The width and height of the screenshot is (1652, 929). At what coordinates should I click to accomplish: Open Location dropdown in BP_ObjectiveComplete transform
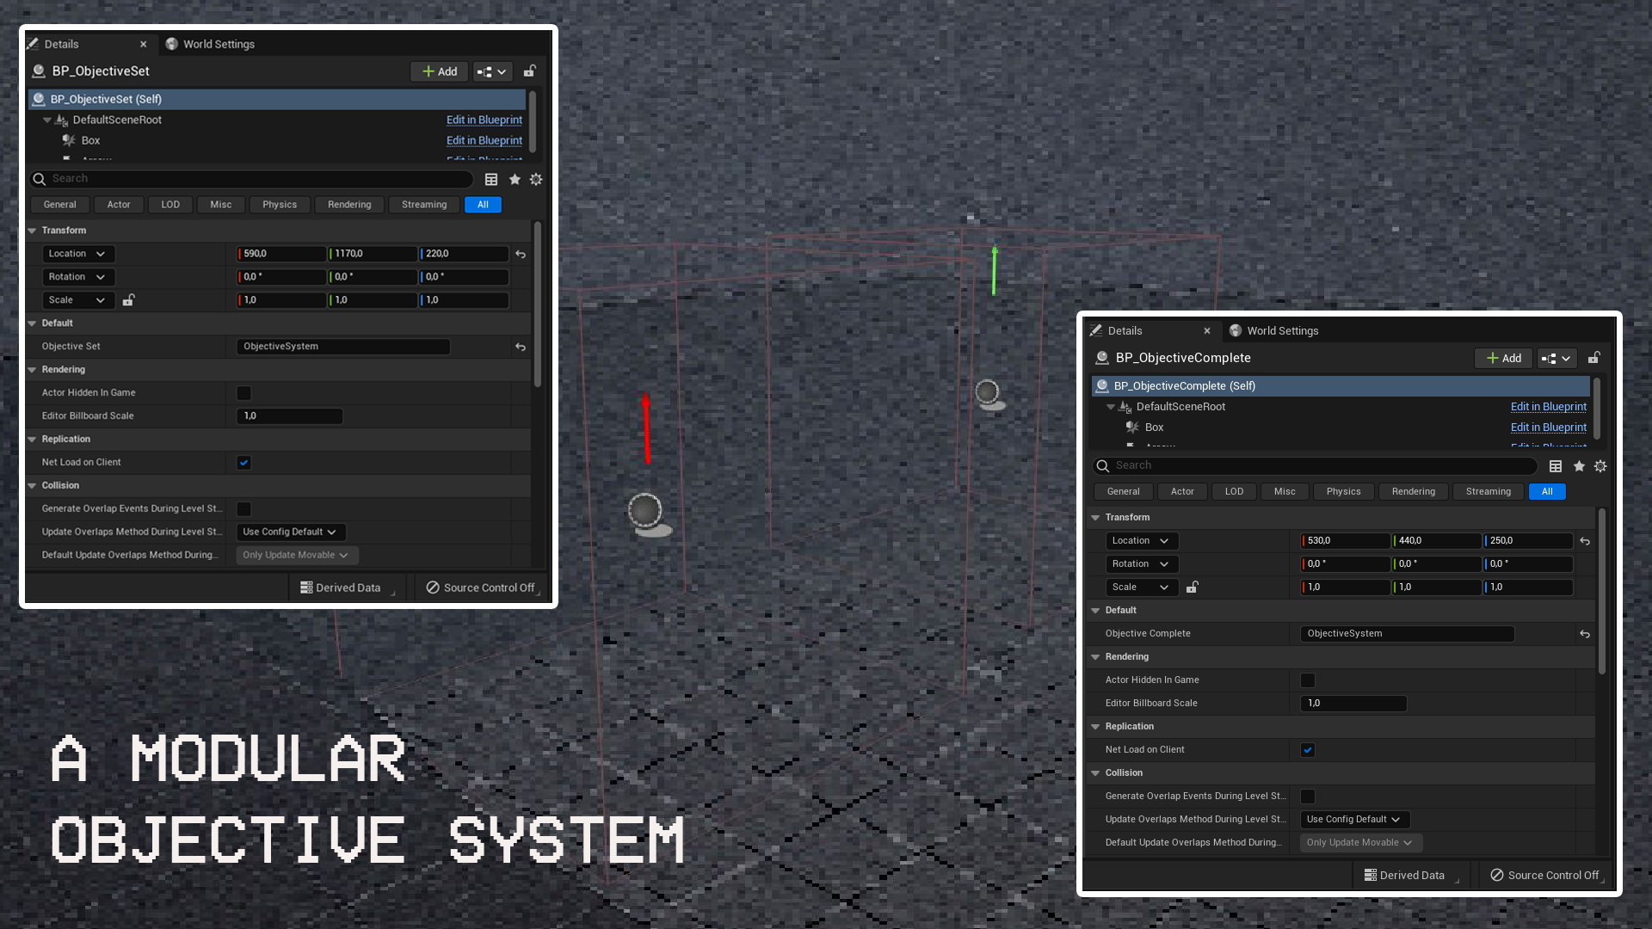(x=1141, y=541)
